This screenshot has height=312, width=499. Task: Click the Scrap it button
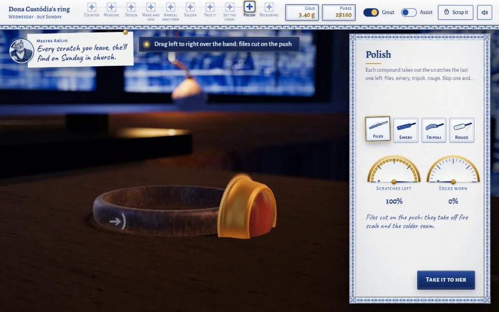point(456,12)
